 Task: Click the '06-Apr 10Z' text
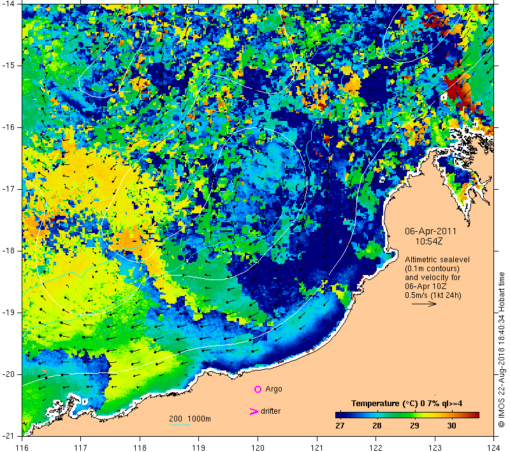tap(425, 286)
